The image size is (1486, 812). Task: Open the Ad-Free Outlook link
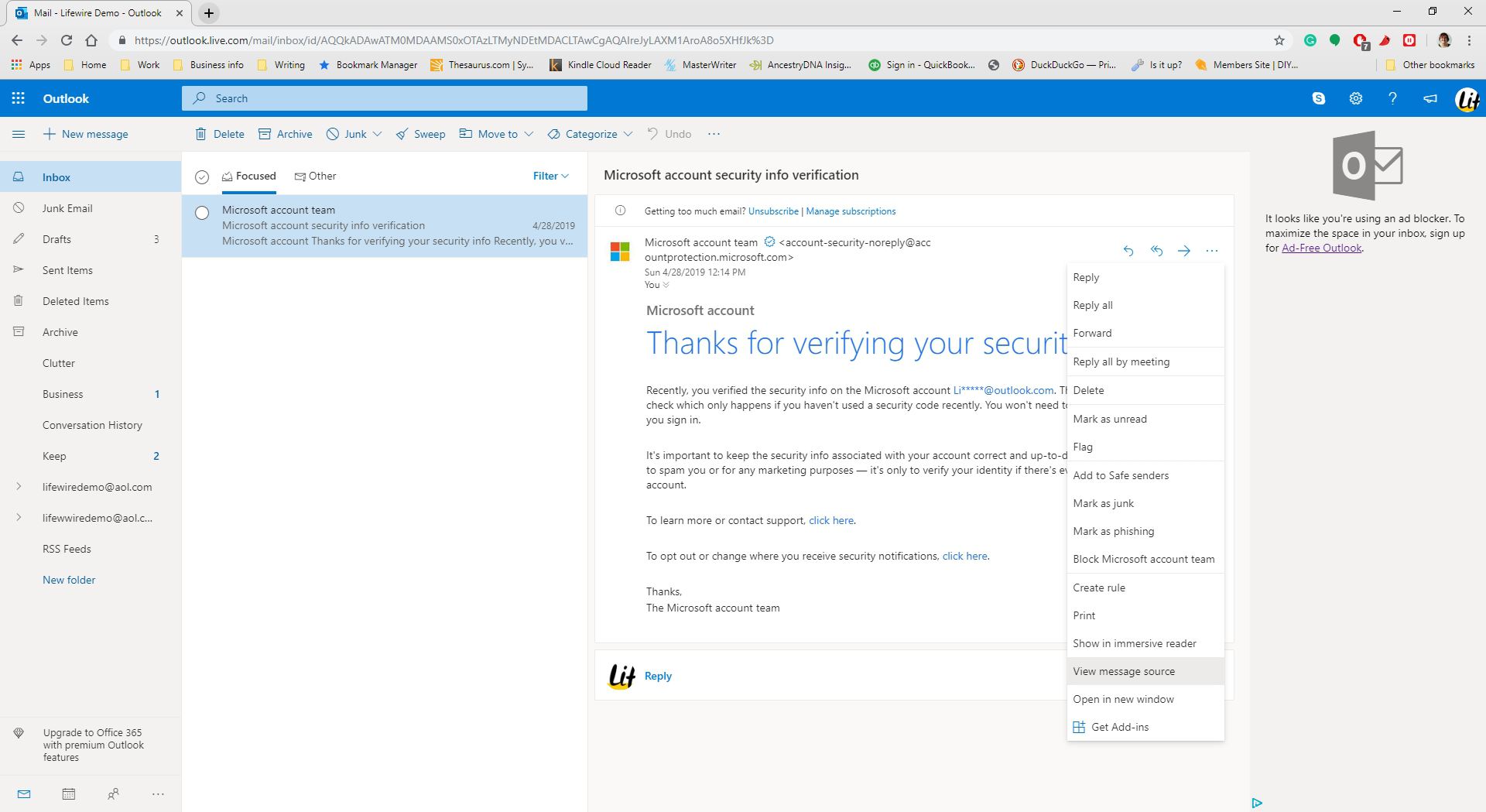(x=1321, y=248)
